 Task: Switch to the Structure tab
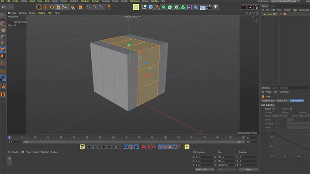coord(284,88)
